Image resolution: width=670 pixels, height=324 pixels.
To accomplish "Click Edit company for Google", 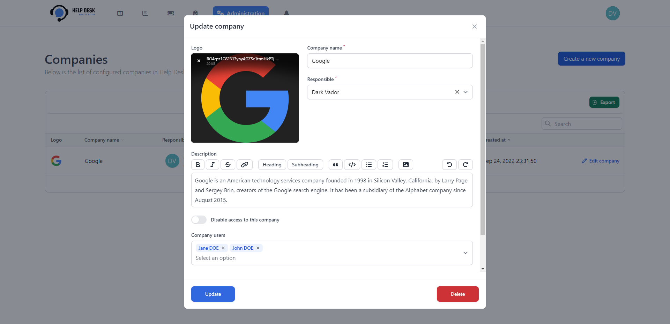I will click(601, 161).
